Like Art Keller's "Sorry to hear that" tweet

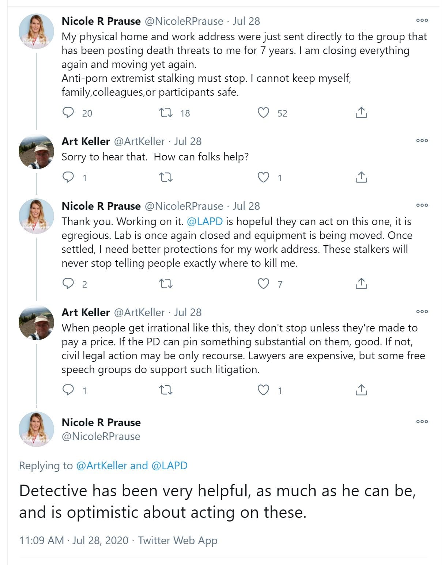(263, 177)
